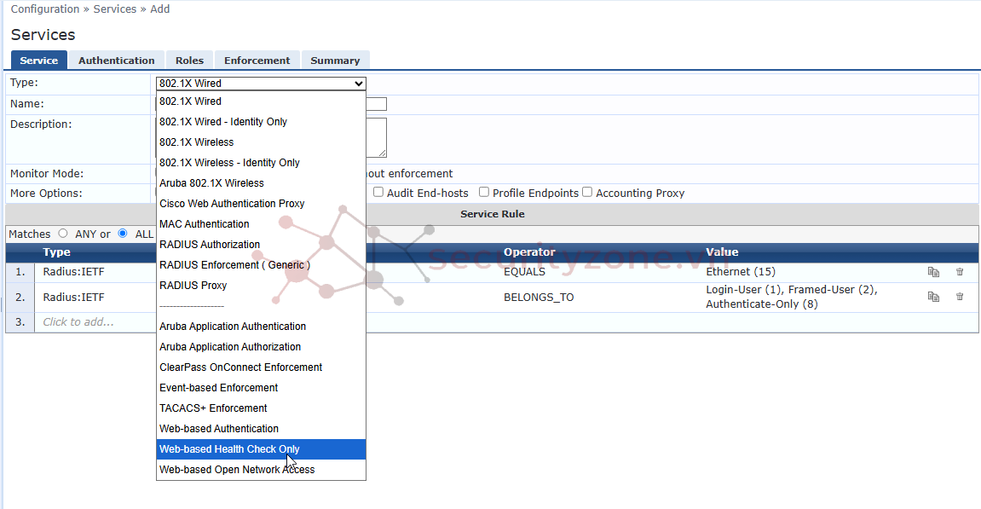Choose Web-based Health Check Only from list

tap(229, 449)
